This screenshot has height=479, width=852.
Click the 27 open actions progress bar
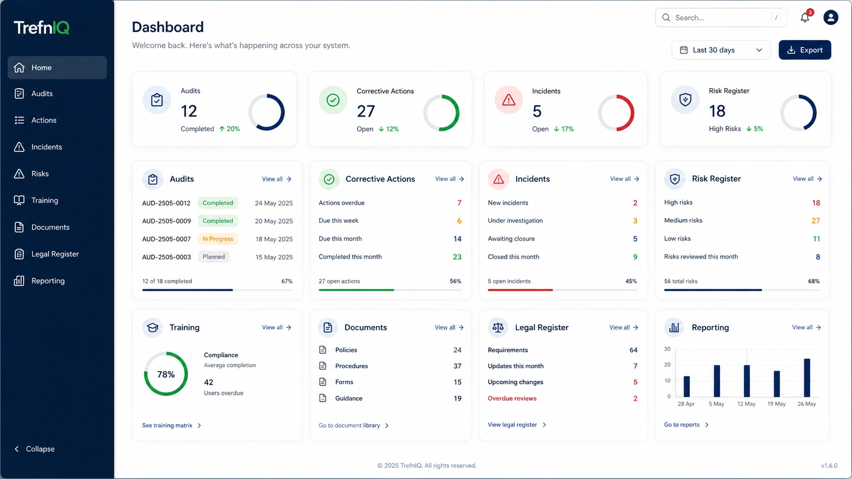(390, 290)
